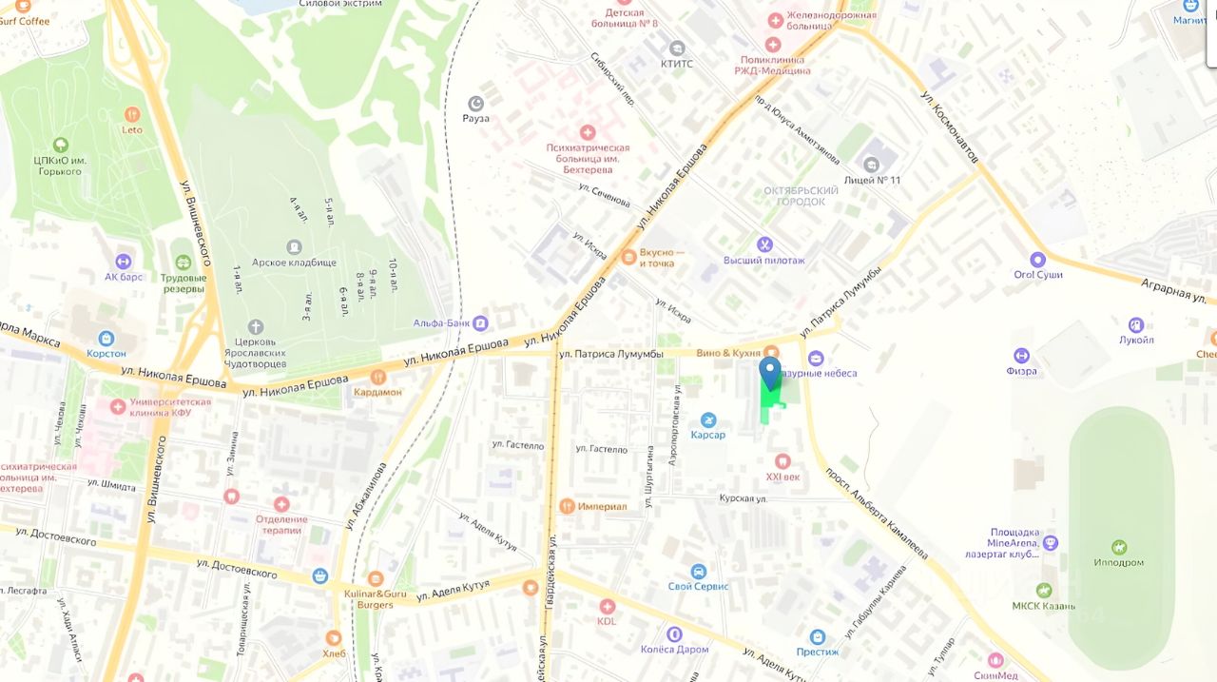Select the Кардамон cafe icon
1217x682 pixels.
tap(377, 377)
